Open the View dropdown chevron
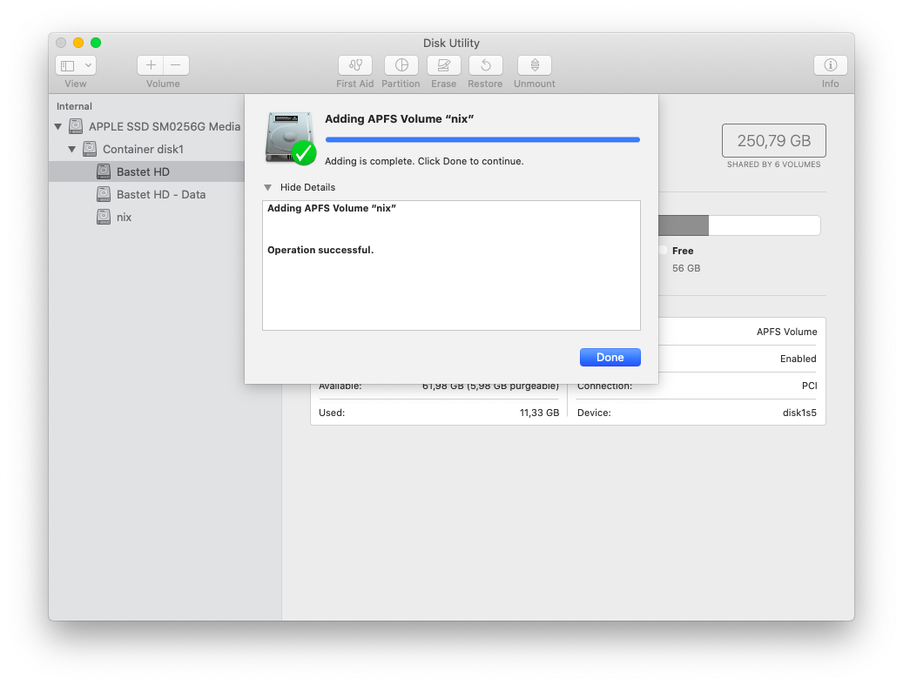Image resolution: width=903 pixels, height=685 pixels. (x=88, y=65)
